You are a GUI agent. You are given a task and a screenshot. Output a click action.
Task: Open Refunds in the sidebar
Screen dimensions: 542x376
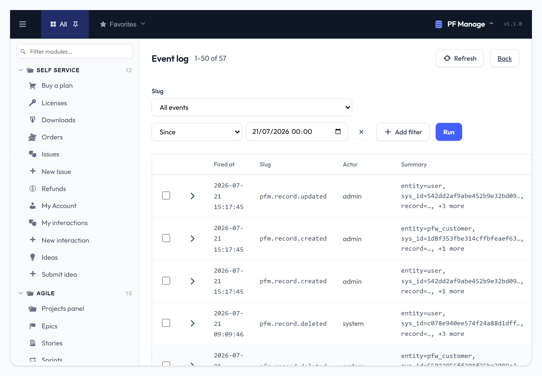[x=54, y=189]
